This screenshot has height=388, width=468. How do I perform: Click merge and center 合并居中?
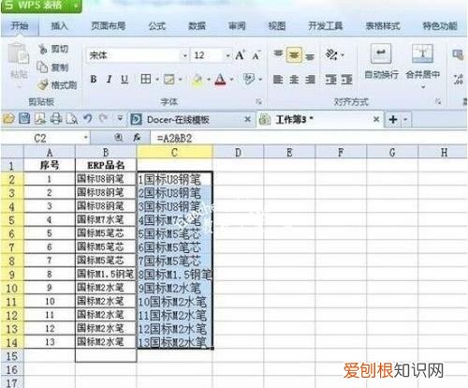tap(423, 61)
